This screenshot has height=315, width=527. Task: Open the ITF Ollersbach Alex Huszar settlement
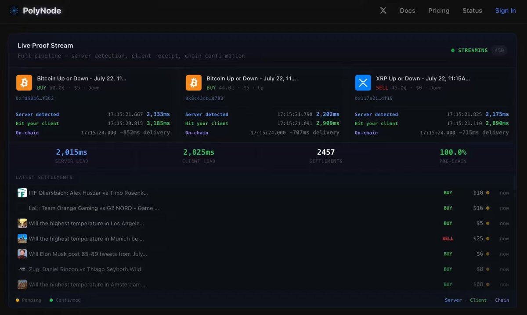pos(263,193)
